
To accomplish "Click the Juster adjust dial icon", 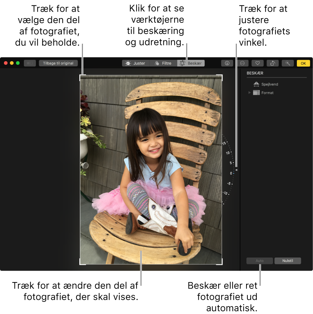I will [x=128, y=63].
